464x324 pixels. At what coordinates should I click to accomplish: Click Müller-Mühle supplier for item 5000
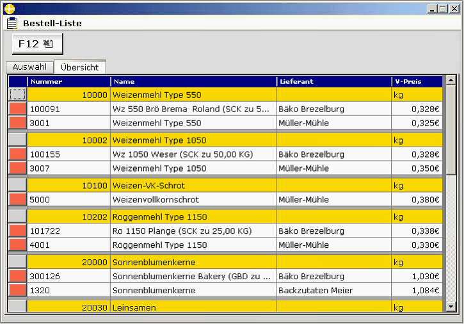pyautogui.click(x=334, y=199)
